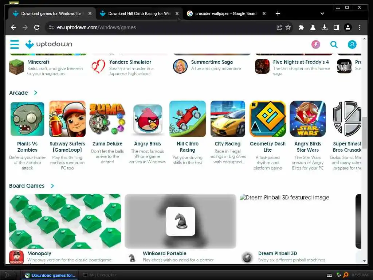Image resolution: width=373 pixels, height=280 pixels.
Task: Open the Geometry Dash Lite icon
Action: pos(268,119)
